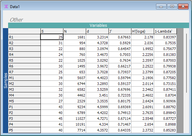Viewport: 192px width, 136px height.
Task: Select the J' column header
Action: click(120, 31)
